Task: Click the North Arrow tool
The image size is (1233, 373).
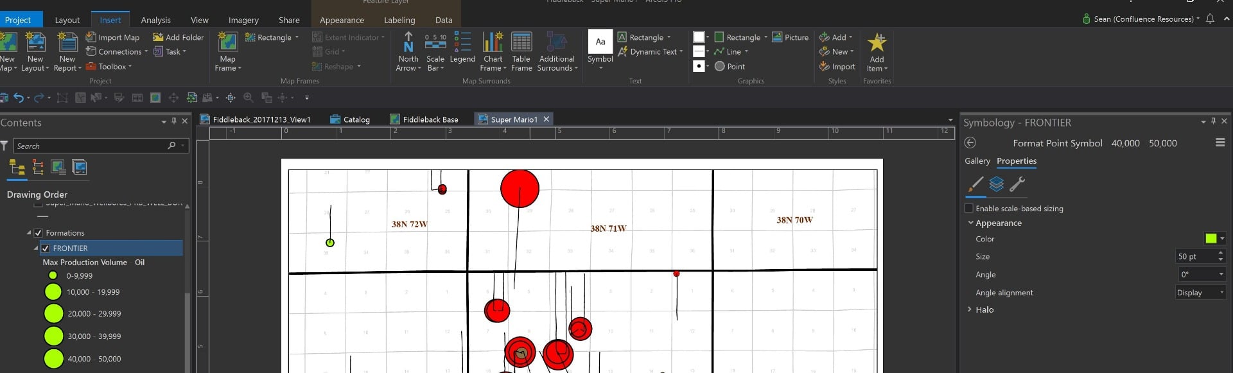Action: pyautogui.click(x=408, y=51)
